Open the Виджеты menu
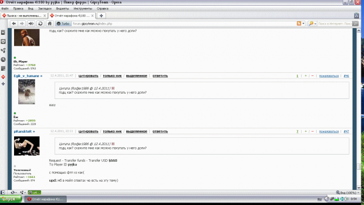The height and width of the screenshot is (205, 364). tap(62, 9)
